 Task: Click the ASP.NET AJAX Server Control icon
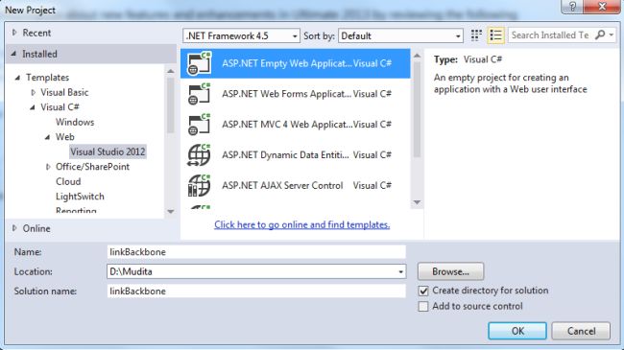pos(199,185)
